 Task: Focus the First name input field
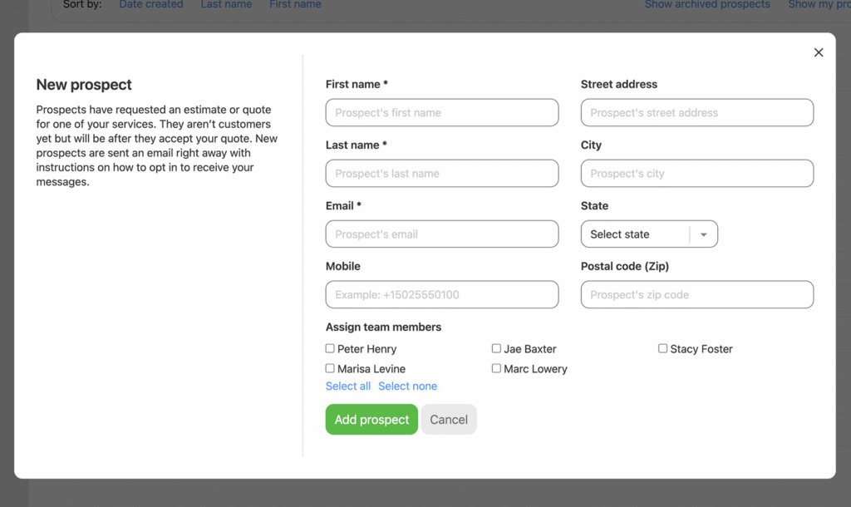pyautogui.click(x=442, y=113)
